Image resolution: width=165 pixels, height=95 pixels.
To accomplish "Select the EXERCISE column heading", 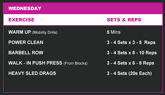I will [21, 20].
